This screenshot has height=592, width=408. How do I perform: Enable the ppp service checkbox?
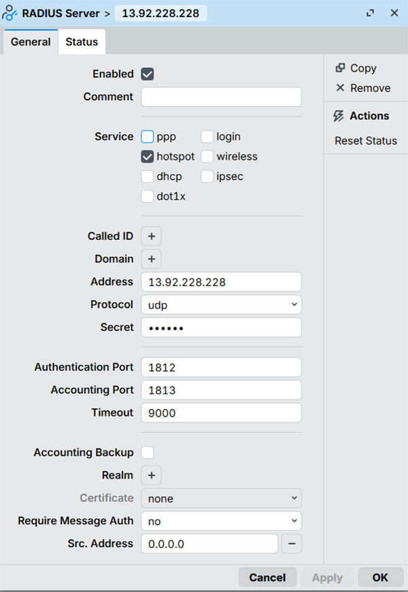148,137
